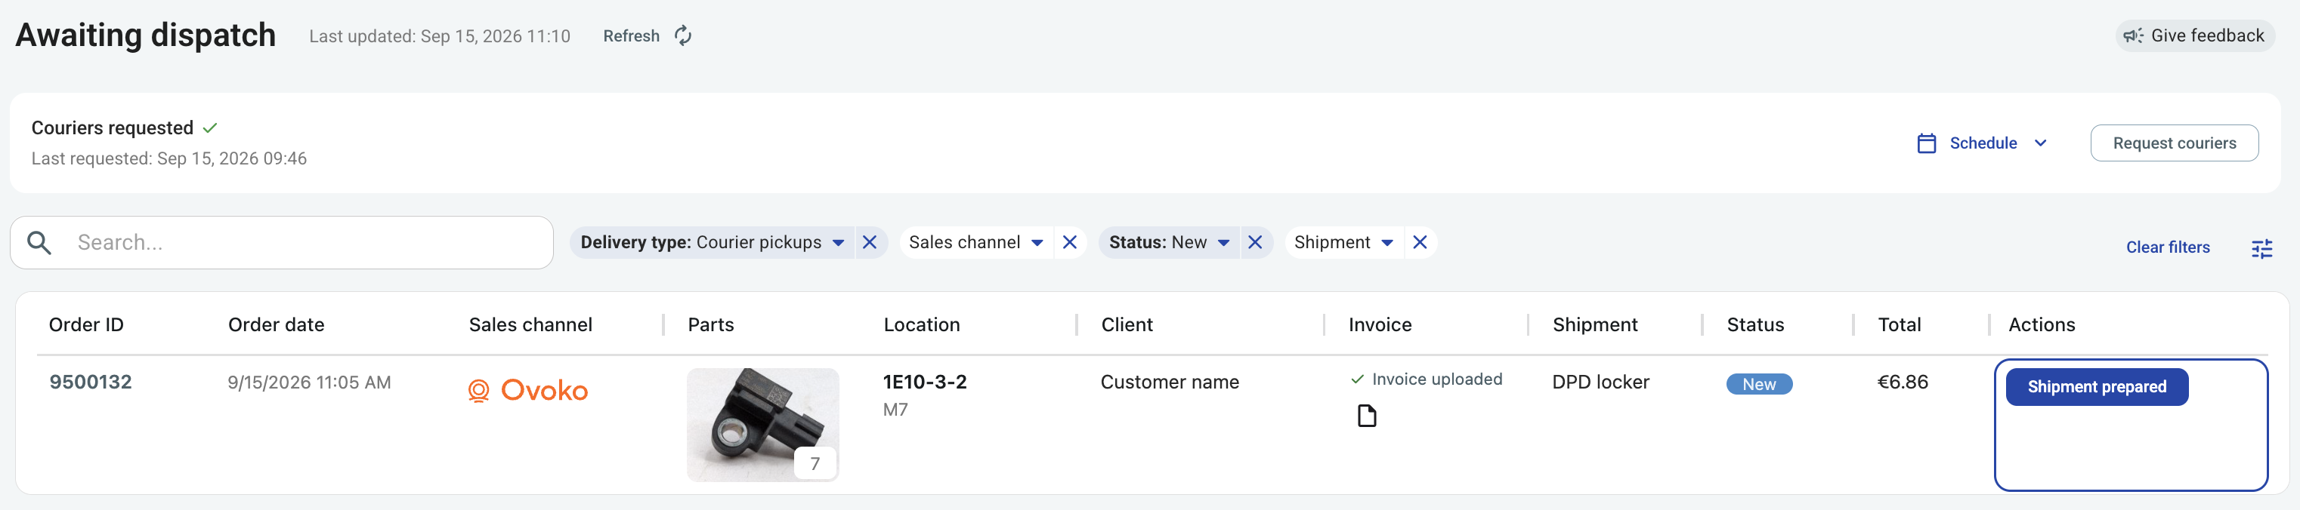Focus the Search input field
The height and width of the screenshot is (510, 2300).
click(281, 242)
